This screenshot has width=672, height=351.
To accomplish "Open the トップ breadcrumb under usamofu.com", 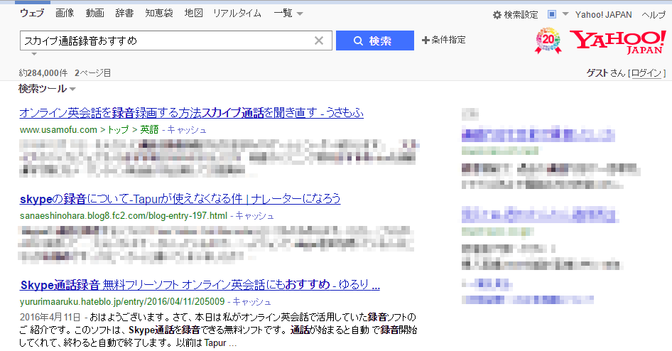I will (118, 130).
